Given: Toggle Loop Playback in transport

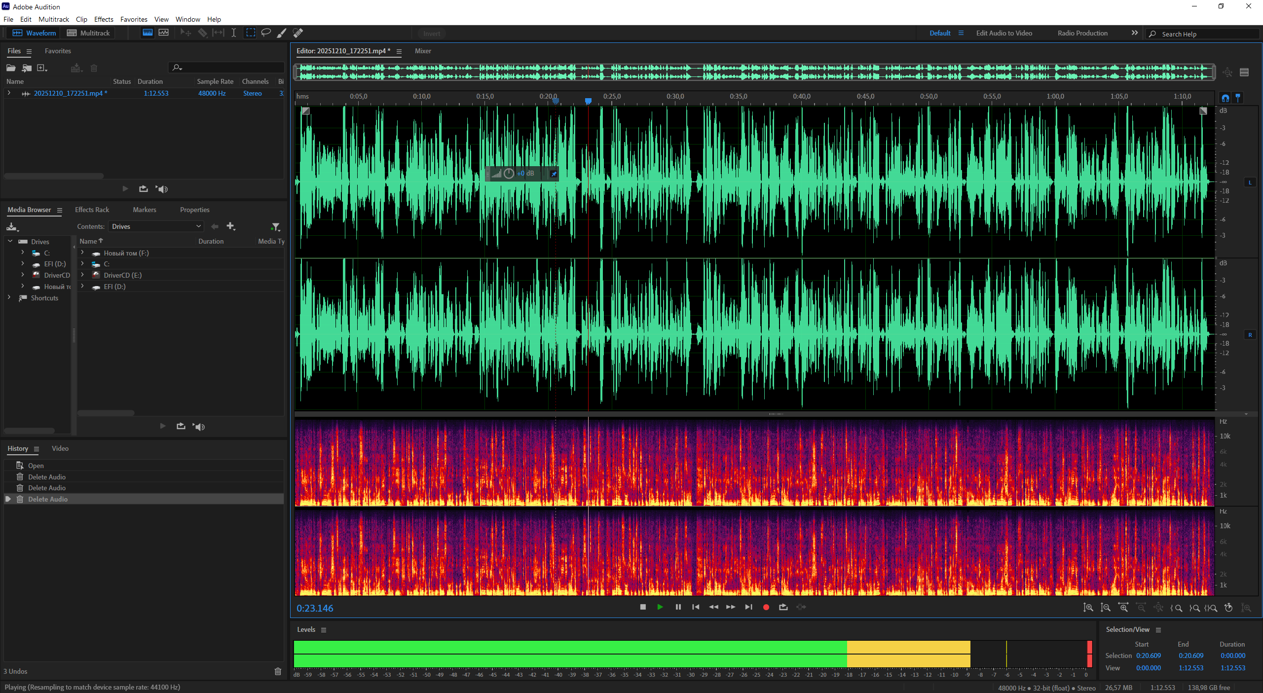Looking at the screenshot, I should (783, 607).
